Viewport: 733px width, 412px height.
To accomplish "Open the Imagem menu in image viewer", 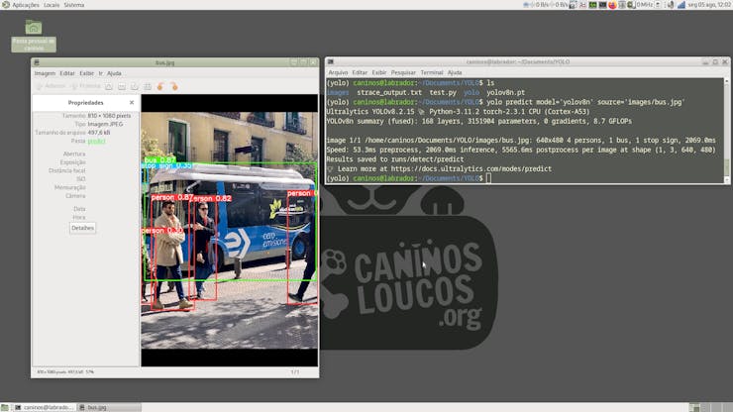I will [x=45, y=73].
